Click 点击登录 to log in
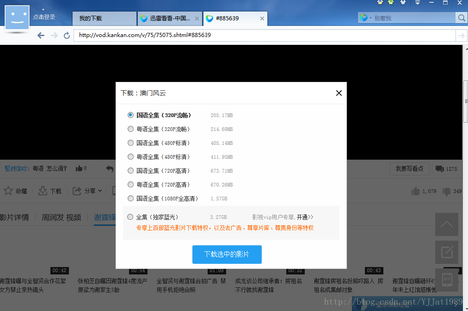This screenshot has height=311, width=468. [x=44, y=17]
